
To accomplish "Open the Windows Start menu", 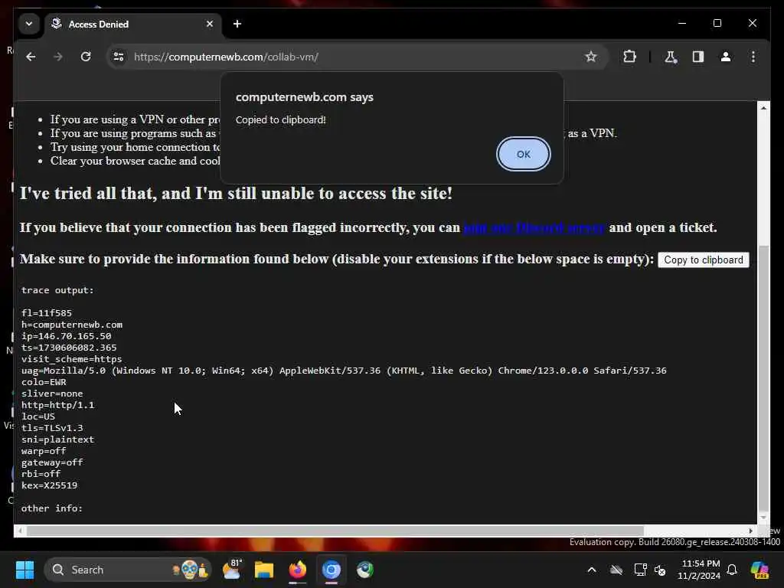I will 24,570.
